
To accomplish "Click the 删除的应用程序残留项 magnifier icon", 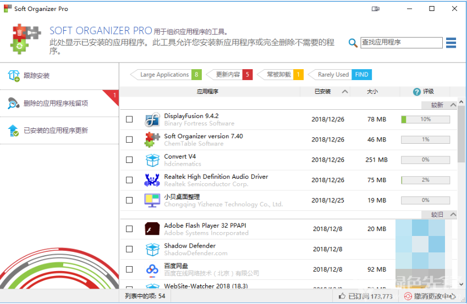I will pos(13,103).
